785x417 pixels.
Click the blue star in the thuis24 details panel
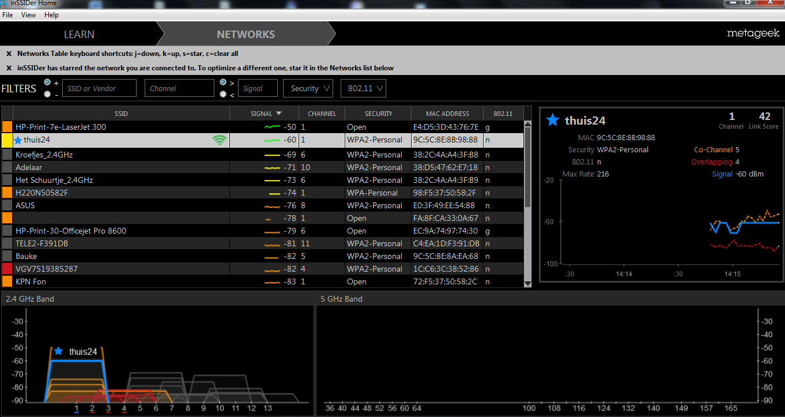coord(553,120)
